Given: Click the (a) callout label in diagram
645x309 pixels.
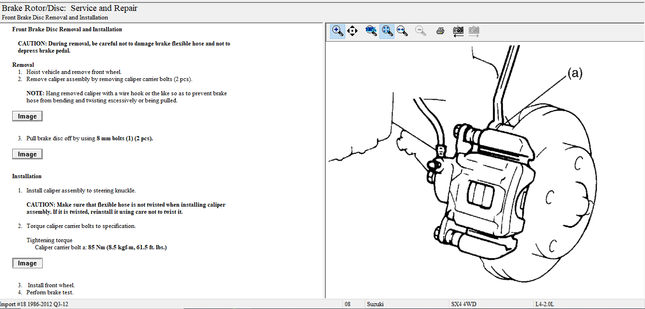Looking at the screenshot, I should pos(574,73).
